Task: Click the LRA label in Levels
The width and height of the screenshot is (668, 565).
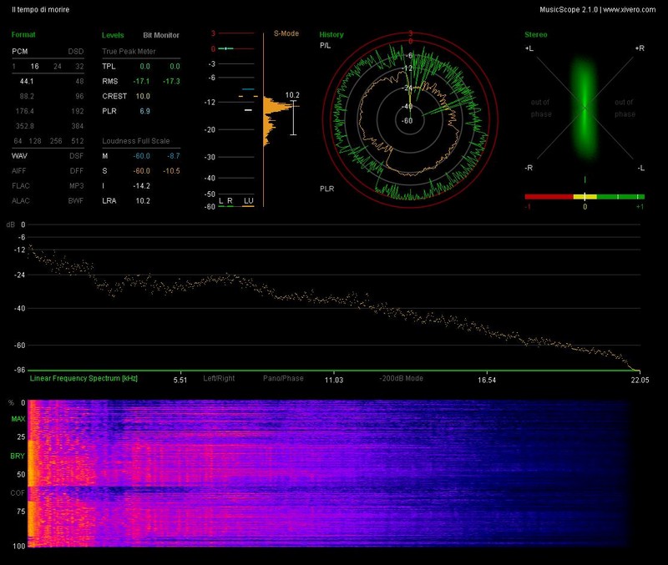Action: pos(109,200)
